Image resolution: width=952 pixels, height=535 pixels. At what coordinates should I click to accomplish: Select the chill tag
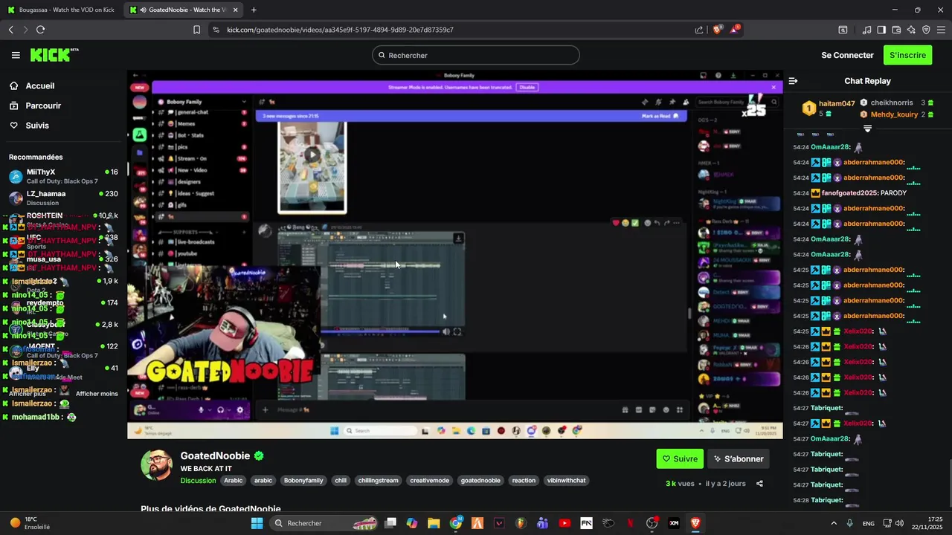[341, 481]
